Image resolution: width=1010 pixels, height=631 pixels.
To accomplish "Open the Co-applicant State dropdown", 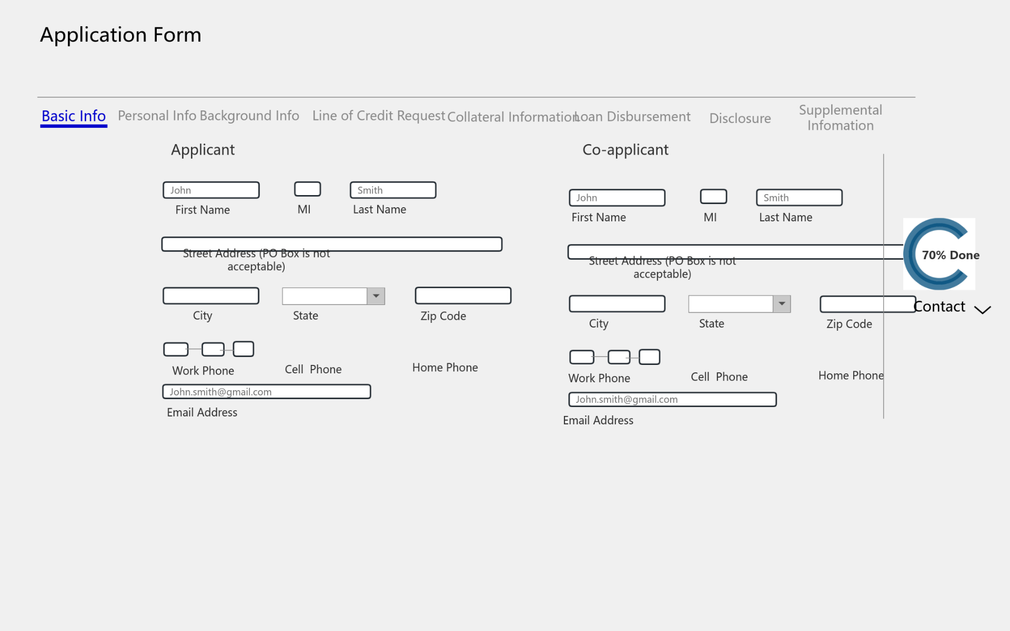I will click(781, 304).
